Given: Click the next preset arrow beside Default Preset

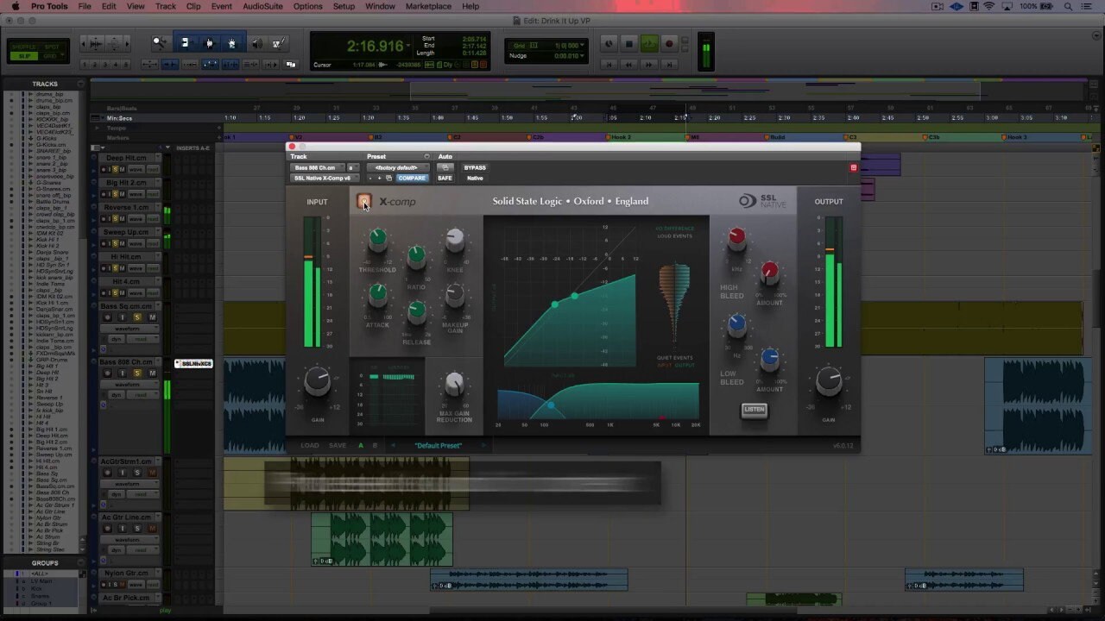Looking at the screenshot, I should [x=483, y=446].
